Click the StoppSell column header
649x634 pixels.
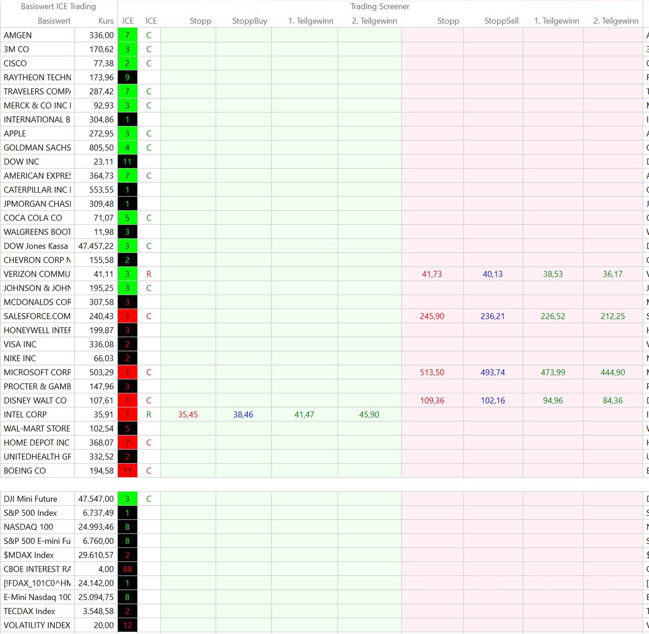(501, 21)
